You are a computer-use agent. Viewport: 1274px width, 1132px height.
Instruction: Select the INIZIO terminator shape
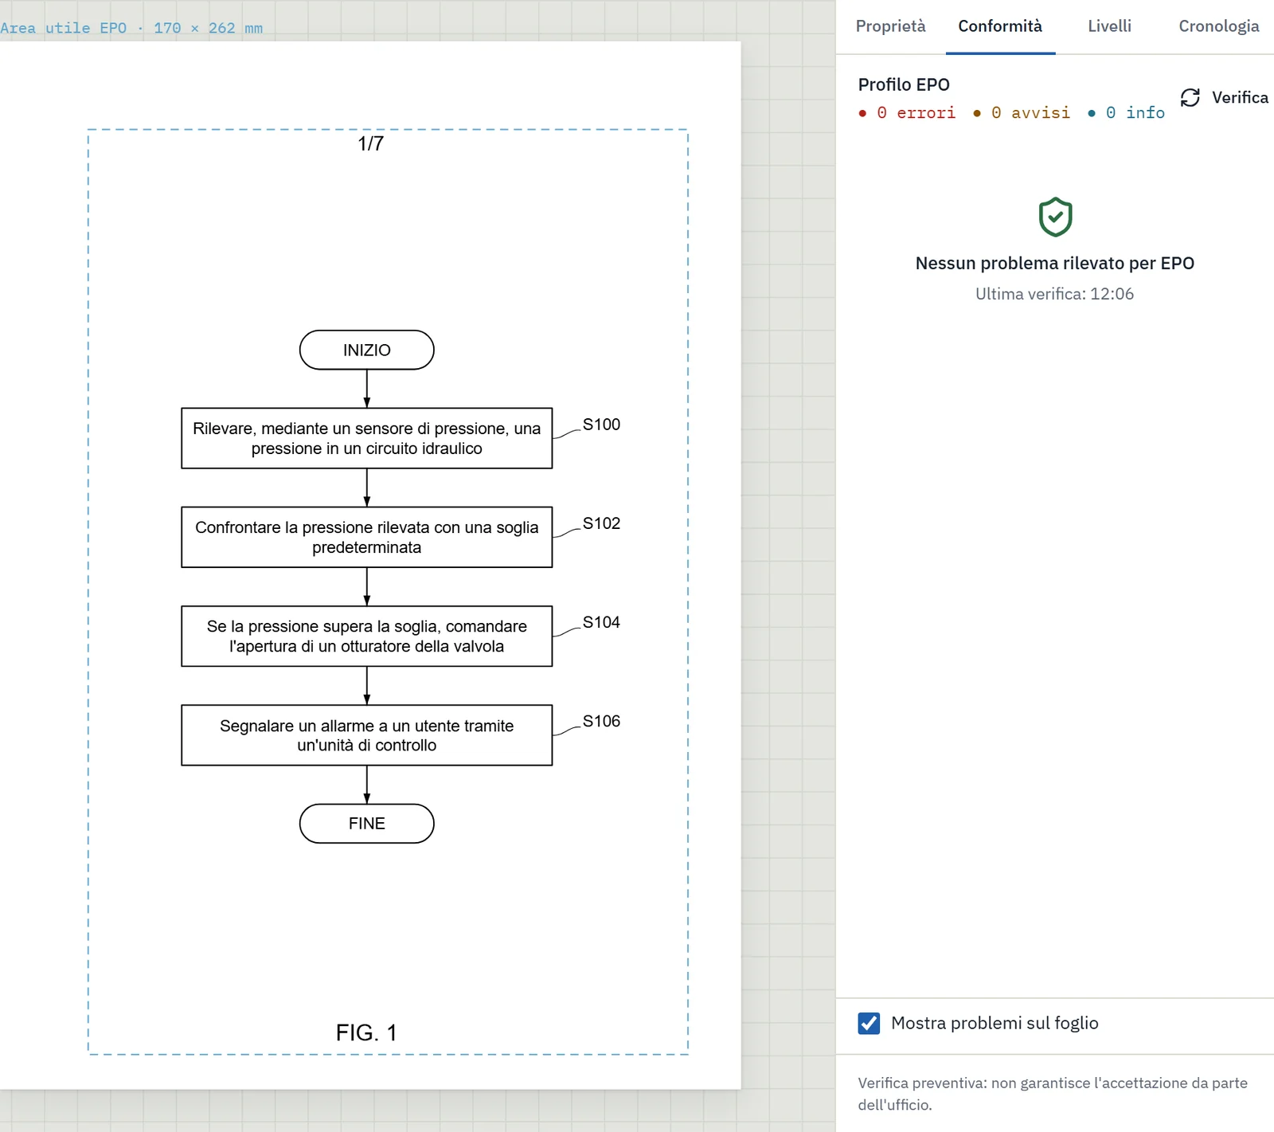[366, 350]
